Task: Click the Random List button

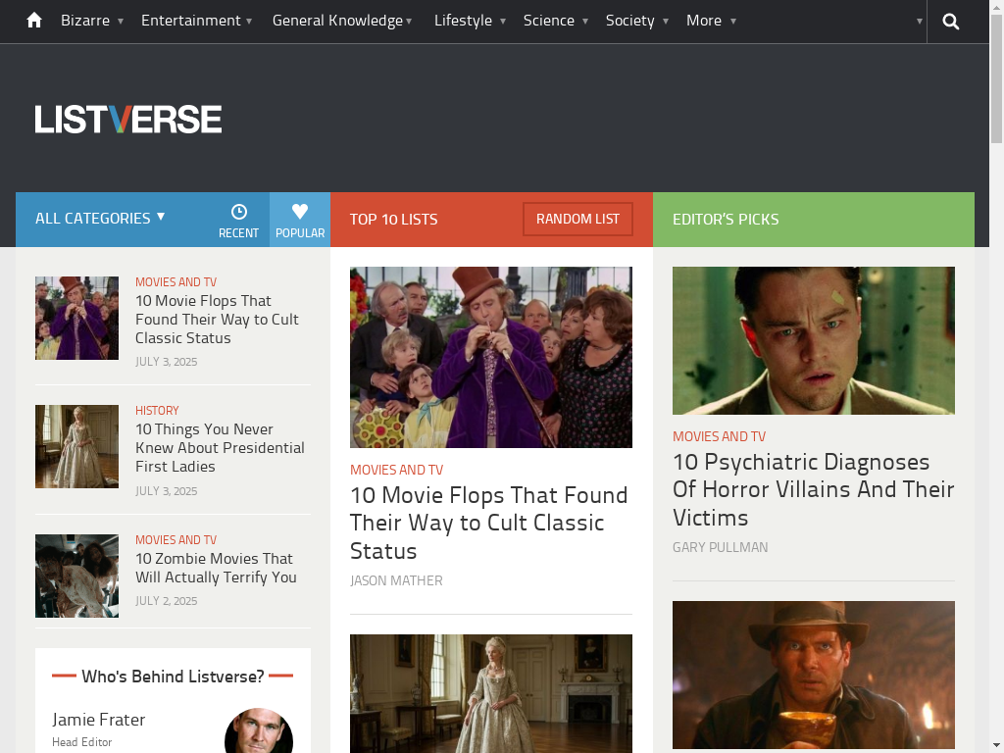Action: click(577, 219)
